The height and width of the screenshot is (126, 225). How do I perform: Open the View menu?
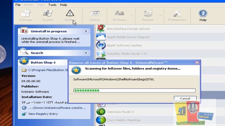pos(41,5)
